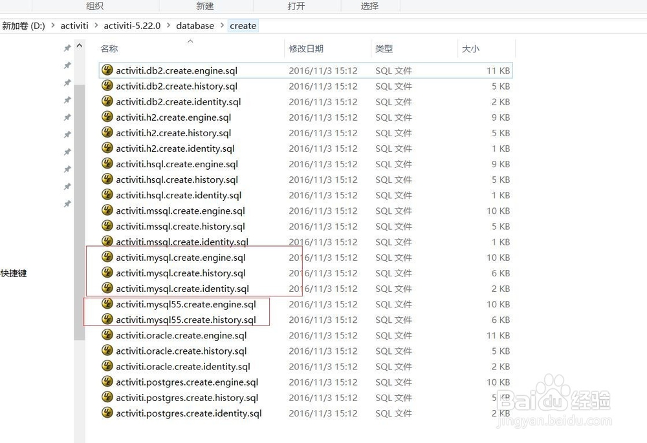Expand breadcrumb arrow after activiti folder

[96, 26]
